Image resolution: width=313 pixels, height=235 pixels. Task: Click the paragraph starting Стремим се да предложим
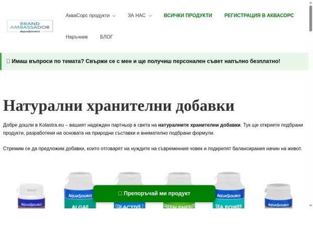point(152,149)
